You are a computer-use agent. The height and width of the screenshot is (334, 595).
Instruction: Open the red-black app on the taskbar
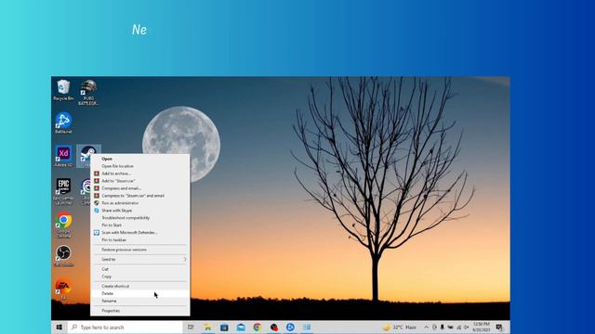coord(274,328)
